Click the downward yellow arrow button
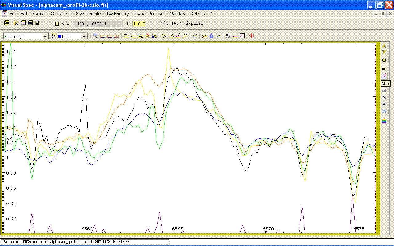Image resolution: width=394 pixels, height=246 pixels. pos(384,52)
